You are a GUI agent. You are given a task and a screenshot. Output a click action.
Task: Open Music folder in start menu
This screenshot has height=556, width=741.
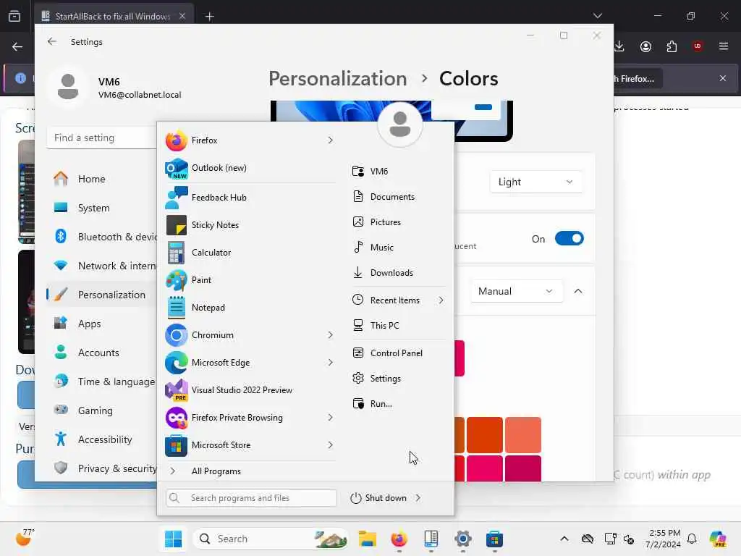(x=399, y=248)
